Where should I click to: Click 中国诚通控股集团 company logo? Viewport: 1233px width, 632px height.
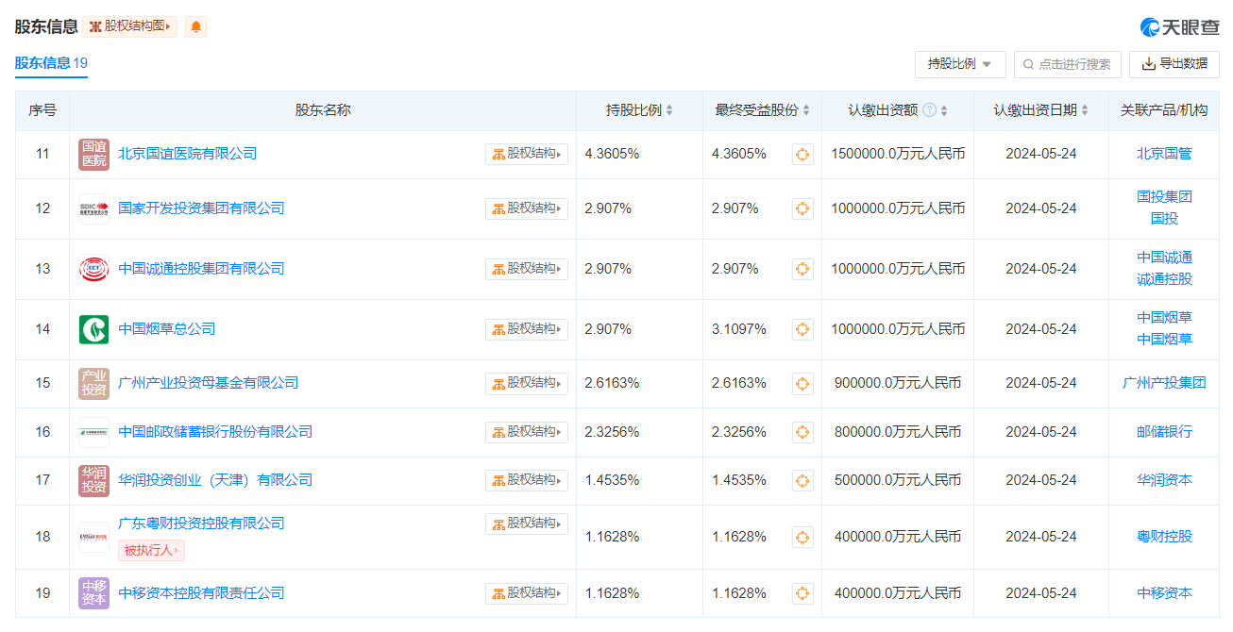(x=93, y=269)
